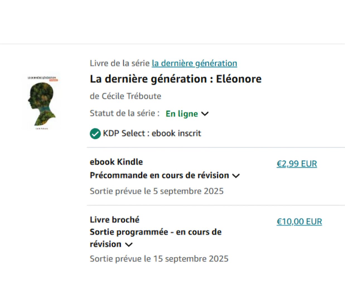The image size is (345, 301).
Task: Click the "Livre de la série" text
Action: 120,64
